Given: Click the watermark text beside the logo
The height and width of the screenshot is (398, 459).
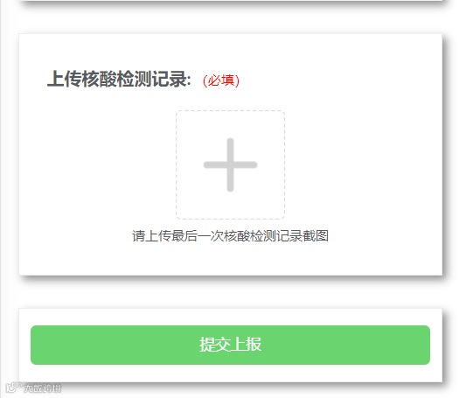Looking at the screenshot, I should coord(43,388).
